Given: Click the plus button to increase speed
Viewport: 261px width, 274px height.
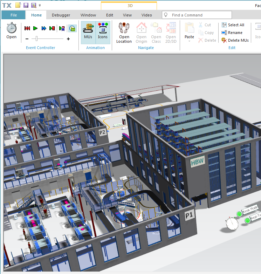Looking at the screenshot, I should pos(68,39).
